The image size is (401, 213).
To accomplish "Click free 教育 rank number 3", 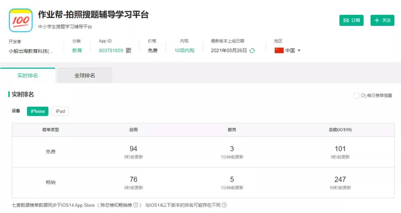I will [x=232, y=149].
